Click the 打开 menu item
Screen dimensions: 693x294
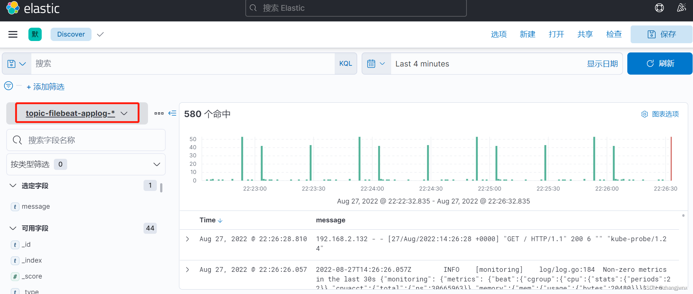556,34
